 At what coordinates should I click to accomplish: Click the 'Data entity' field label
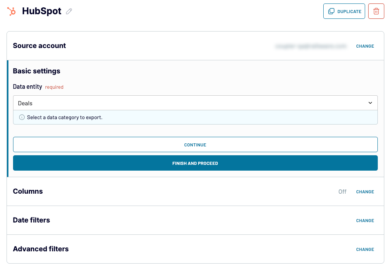coord(28,86)
